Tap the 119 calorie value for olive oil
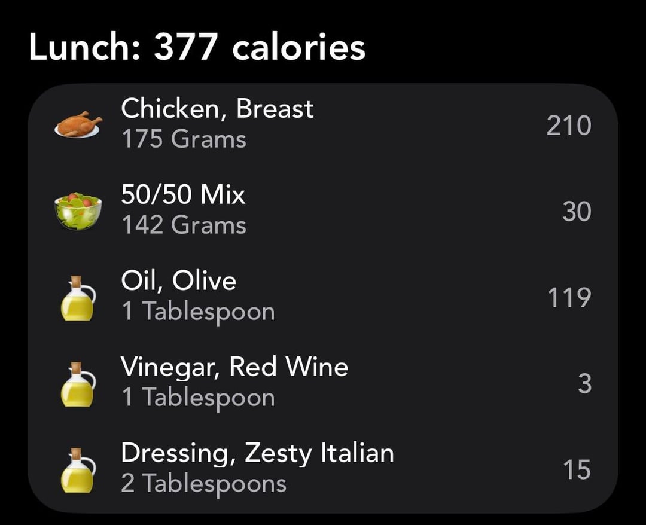Image resolution: width=646 pixels, height=525 pixels. [x=568, y=298]
